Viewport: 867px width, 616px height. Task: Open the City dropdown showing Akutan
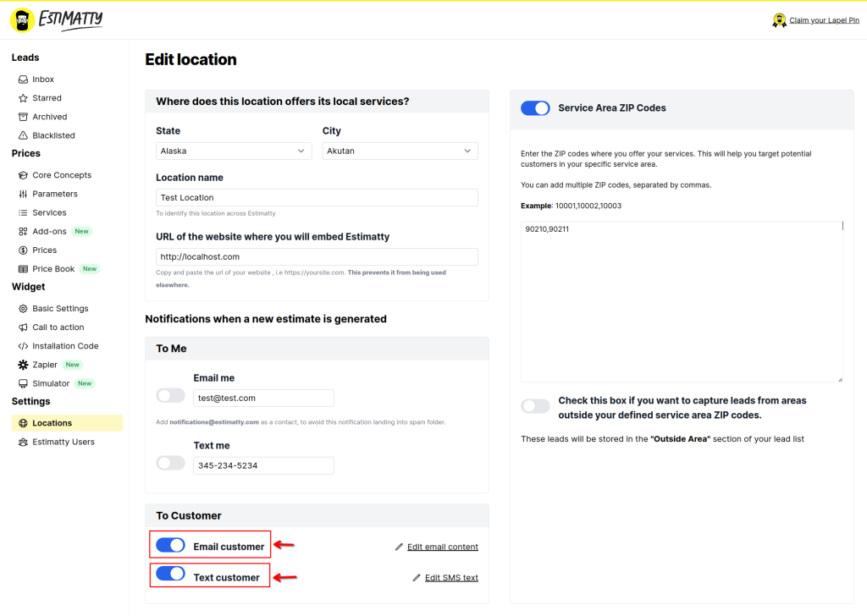click(400, 151)
